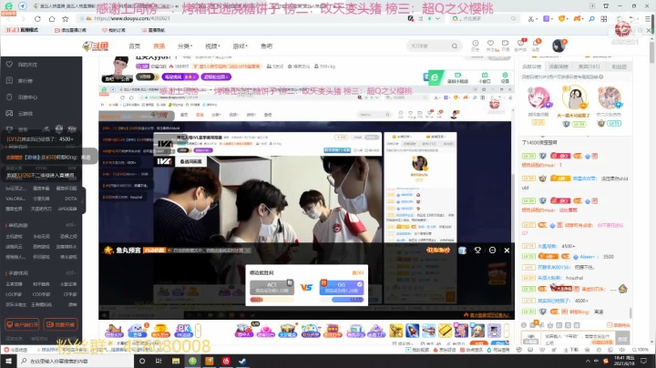Open 鱼吧 in the Douyu navigation
The width and height of the screenshot is (656, 368).
tap(266, 46)
